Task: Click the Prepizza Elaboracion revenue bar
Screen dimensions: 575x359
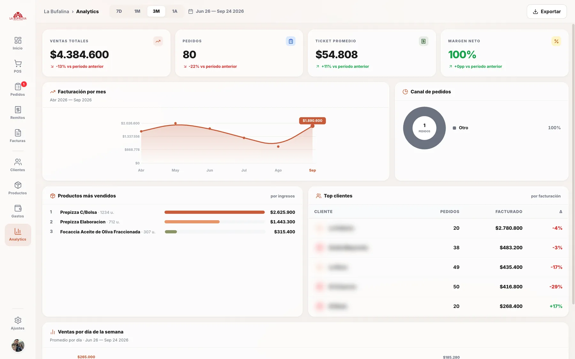Action: pos(192,222)
